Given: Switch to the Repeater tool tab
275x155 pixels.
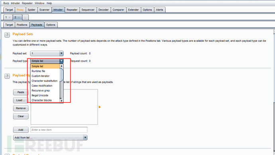Looking at the screenshot, I should [72, 10].
